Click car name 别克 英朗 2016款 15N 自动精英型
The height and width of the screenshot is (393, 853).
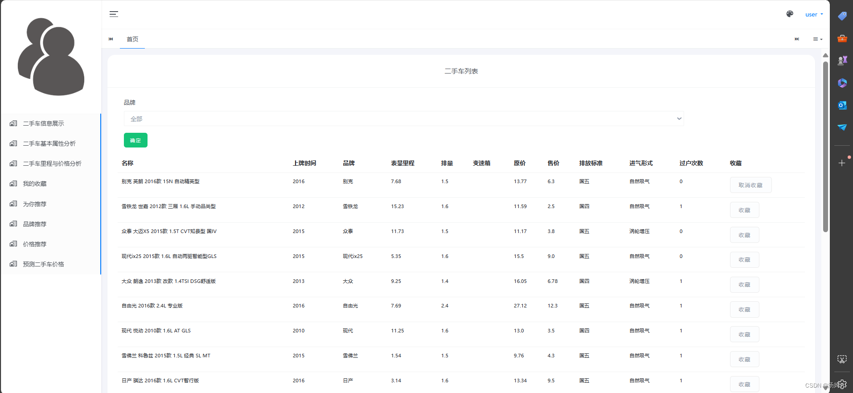point(160,181)
